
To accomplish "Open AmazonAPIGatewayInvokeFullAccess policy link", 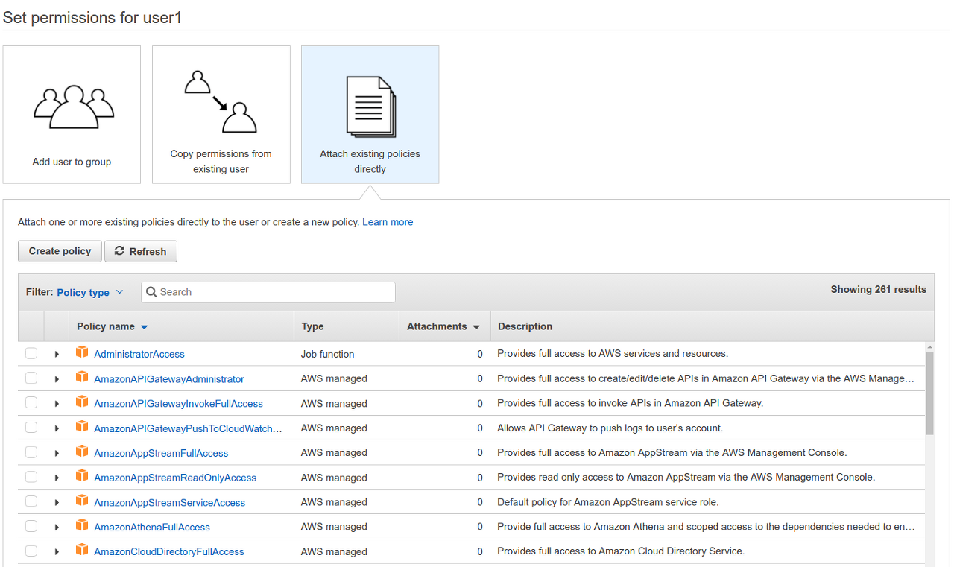I will coord(178,403).
